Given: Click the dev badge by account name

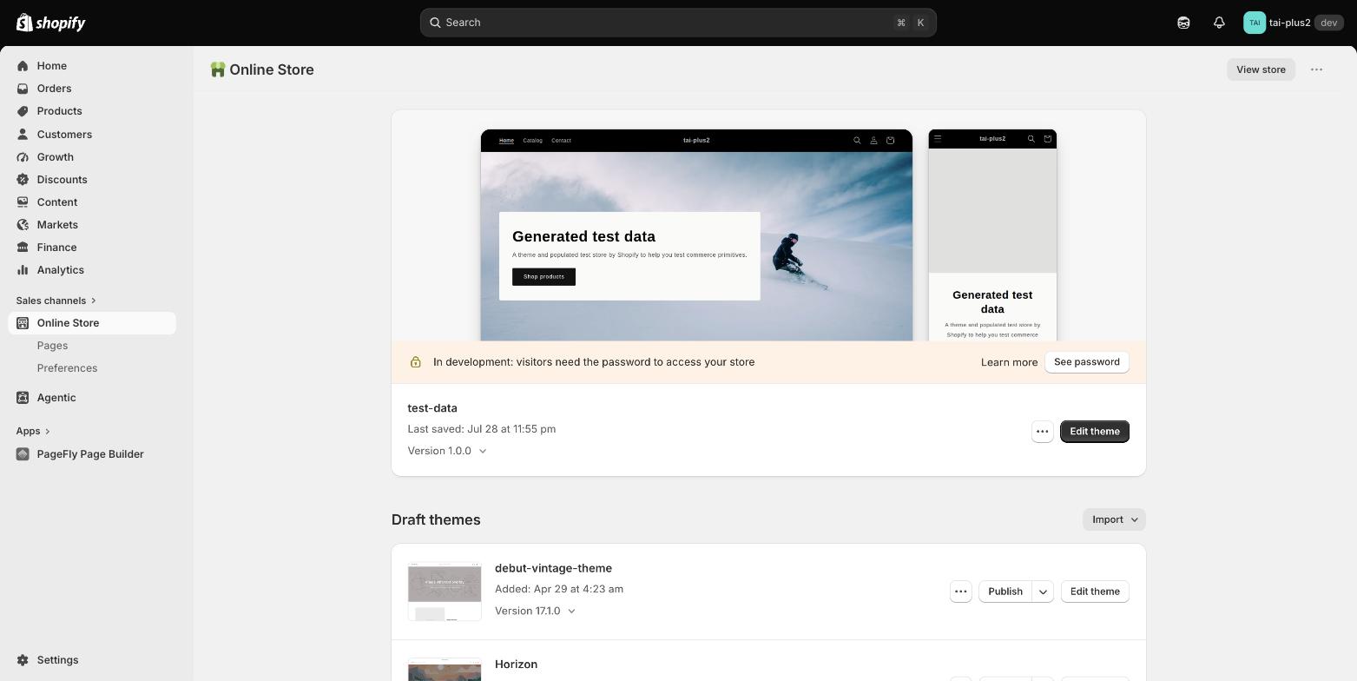Looking at the screenshot, I should 1328,23.
